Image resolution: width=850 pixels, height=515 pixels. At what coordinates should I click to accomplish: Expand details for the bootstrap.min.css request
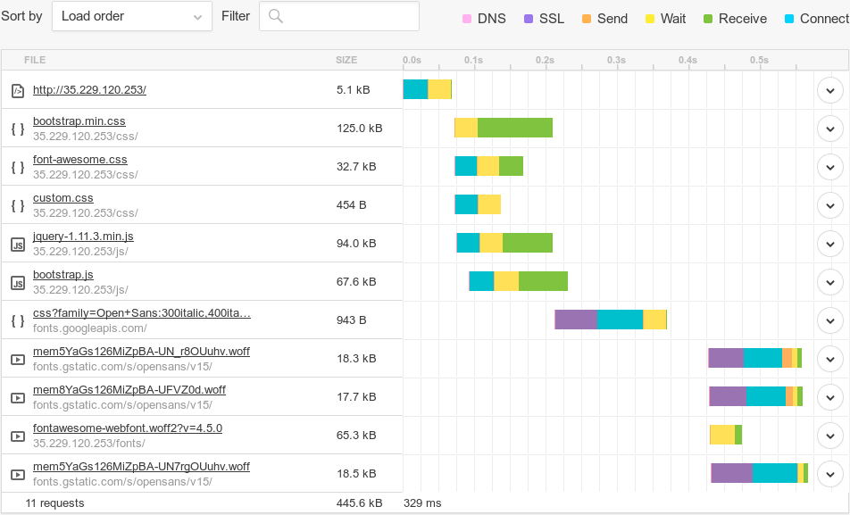(829, 129)
